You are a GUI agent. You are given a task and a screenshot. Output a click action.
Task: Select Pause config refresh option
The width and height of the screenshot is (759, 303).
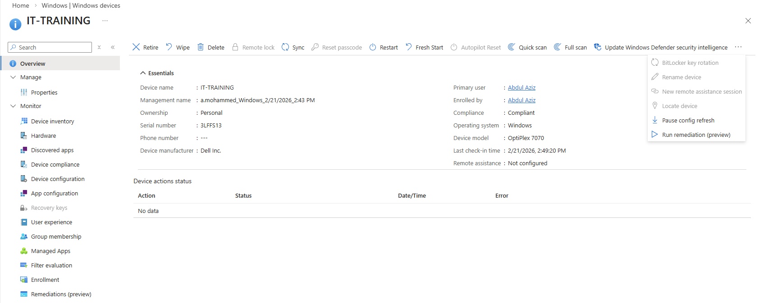688,120
